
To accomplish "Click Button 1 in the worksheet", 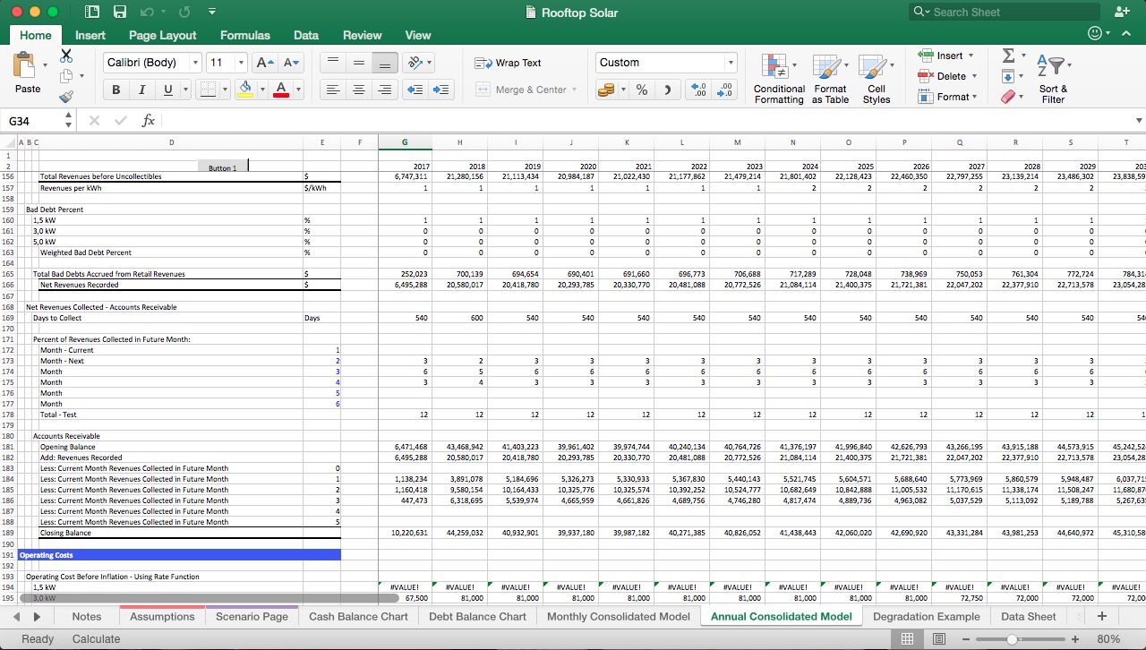I will click(x=222, y=168).
